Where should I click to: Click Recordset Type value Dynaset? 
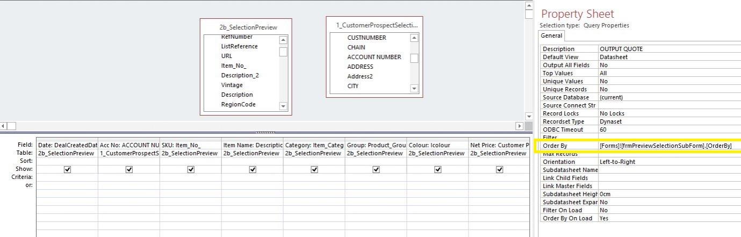(x=670, y=121)
